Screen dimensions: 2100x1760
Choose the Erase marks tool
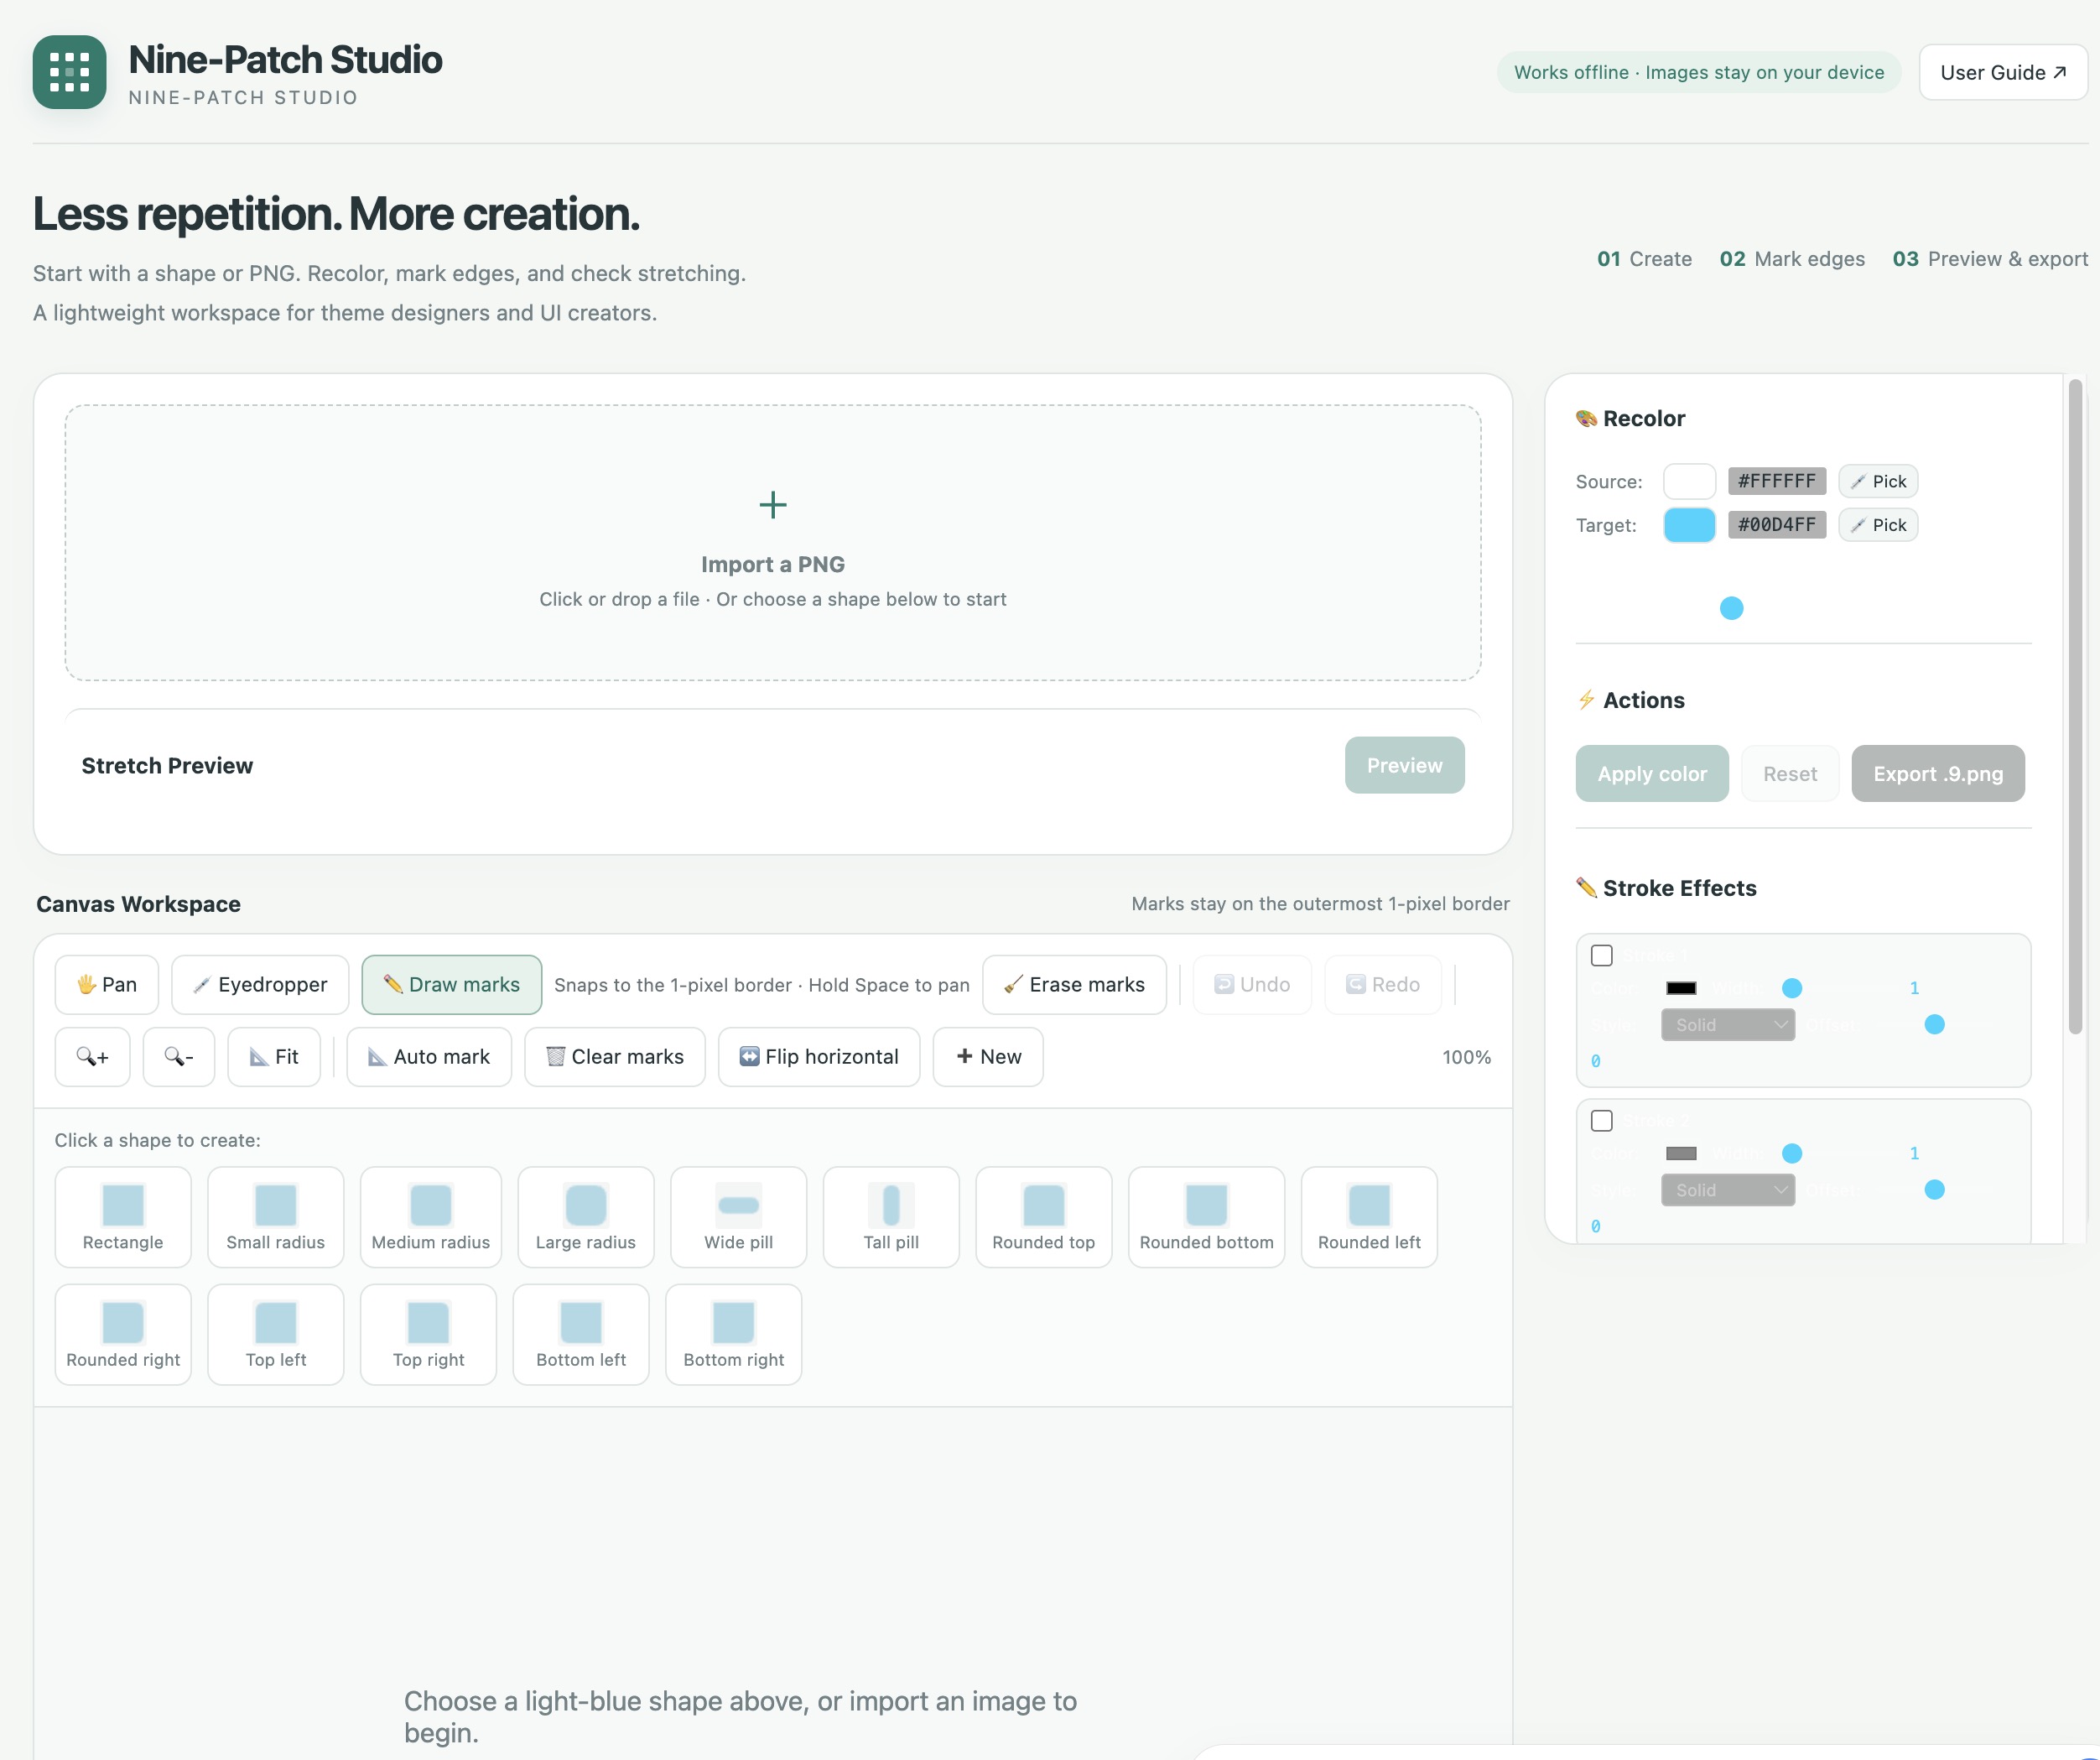tap(1074, 985)
